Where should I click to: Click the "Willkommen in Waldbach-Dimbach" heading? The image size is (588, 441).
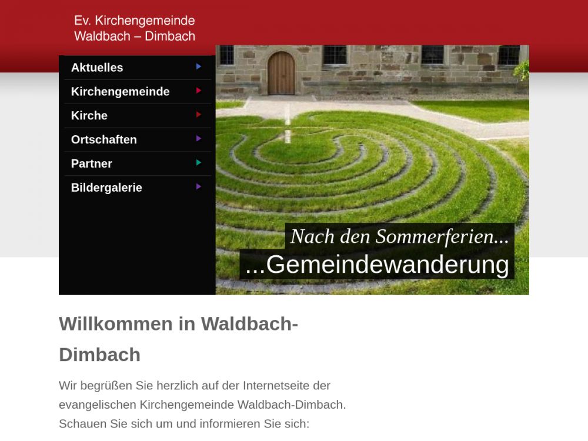[178, 339]
